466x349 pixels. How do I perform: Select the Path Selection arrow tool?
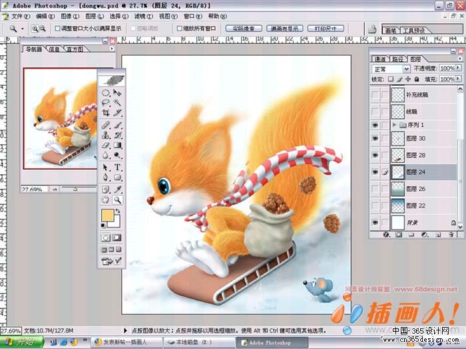coord(106,168)
